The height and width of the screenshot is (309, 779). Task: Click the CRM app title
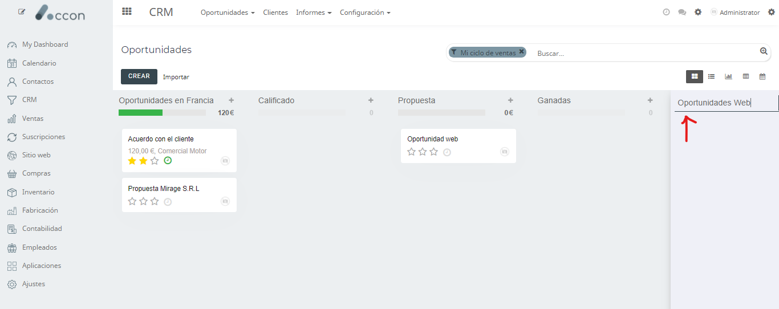click(161, 12)
